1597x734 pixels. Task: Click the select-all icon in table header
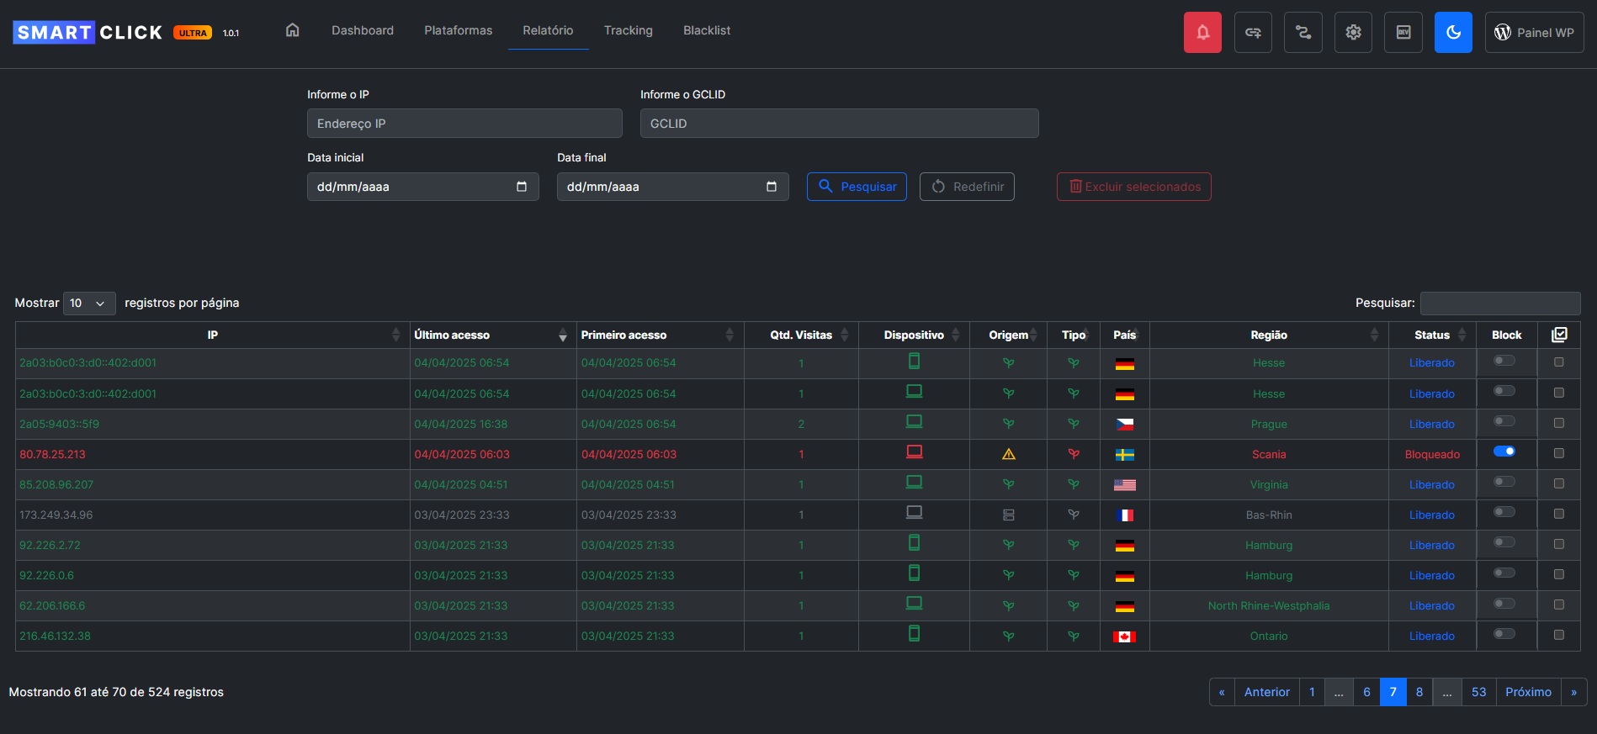click(1558, 335)
